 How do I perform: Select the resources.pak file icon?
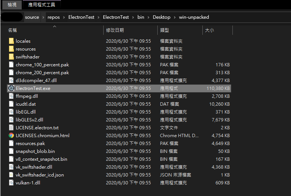pyautogui.click(x=11, y=144)
